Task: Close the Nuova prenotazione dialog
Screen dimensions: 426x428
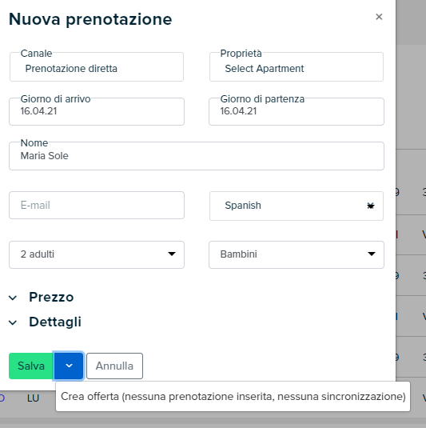Action: point(379,17)
